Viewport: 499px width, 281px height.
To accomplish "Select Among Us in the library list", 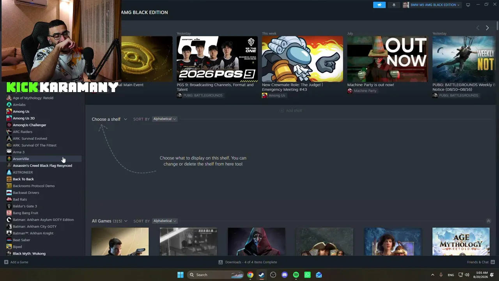I will 21,112.
